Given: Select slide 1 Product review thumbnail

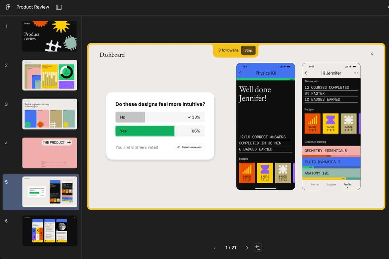Looking at the screenshot, I should point(50,36).
